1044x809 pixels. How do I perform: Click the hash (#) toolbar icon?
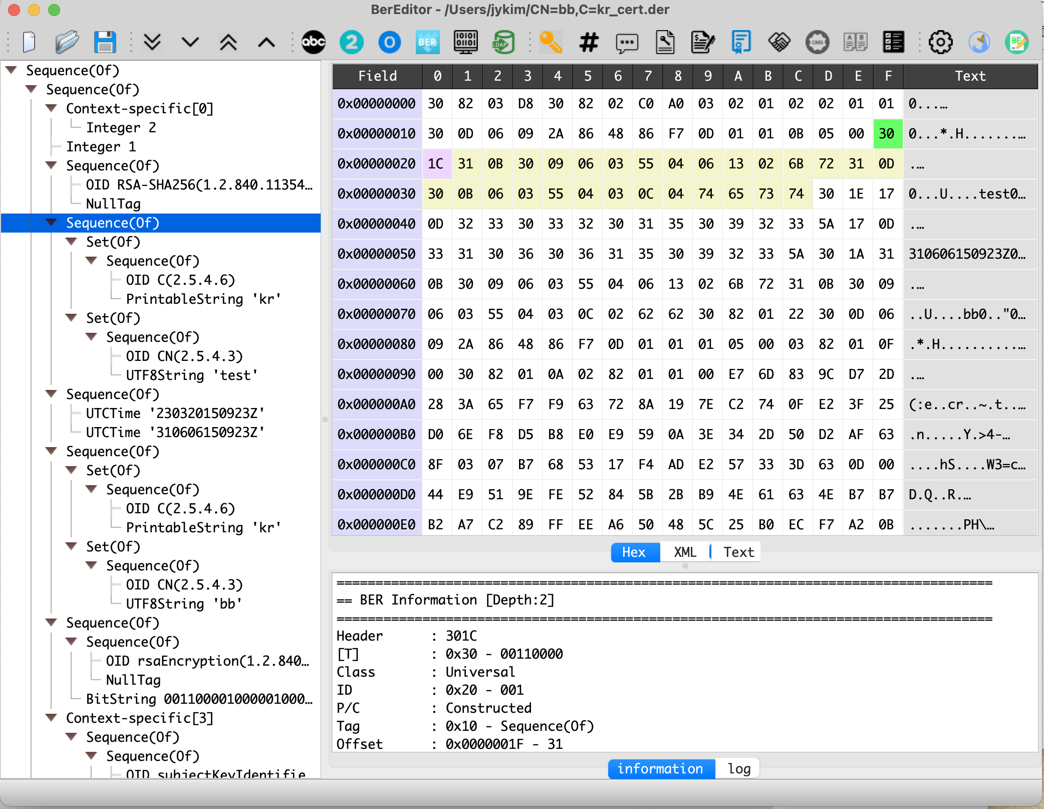589,42
